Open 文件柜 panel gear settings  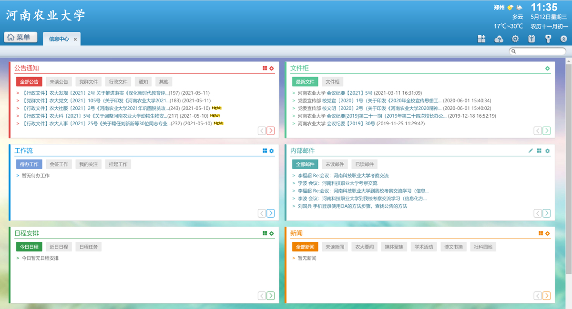(548, 69)
